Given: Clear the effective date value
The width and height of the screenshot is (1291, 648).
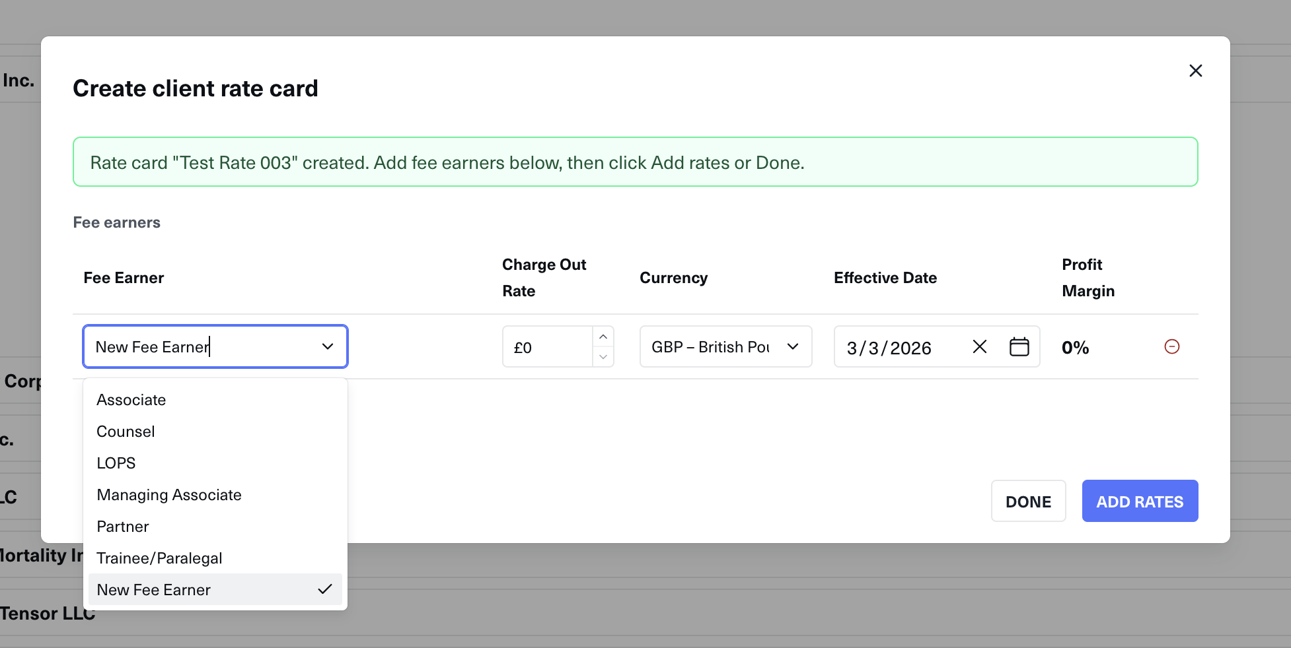Looking at the screenshot, I should 979,346.
